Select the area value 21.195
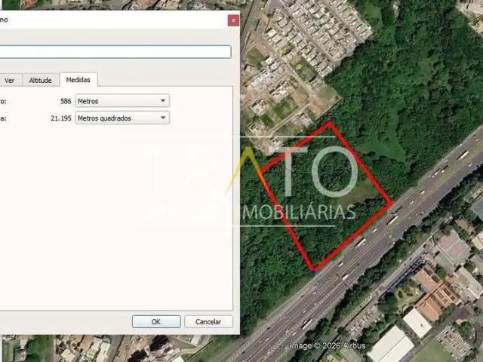The image size is (483, 362). tap(61, 118)
